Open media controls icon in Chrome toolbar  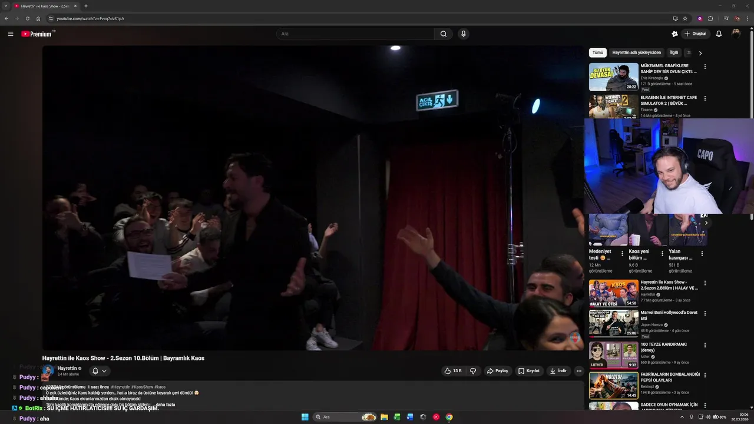(726, 18)
